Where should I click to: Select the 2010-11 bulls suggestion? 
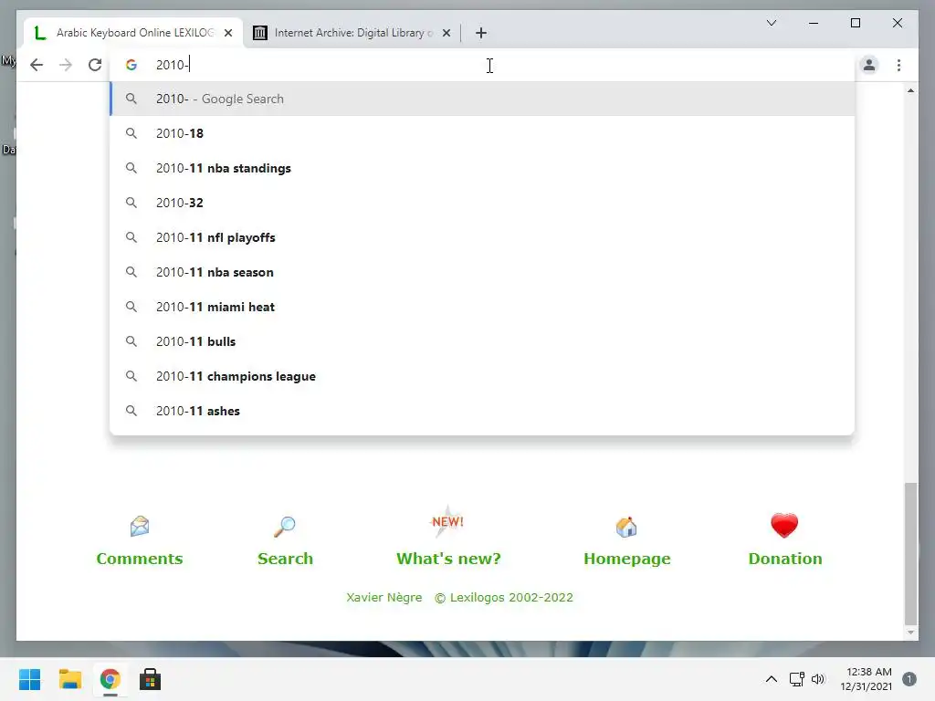click(x=482, y=341)
